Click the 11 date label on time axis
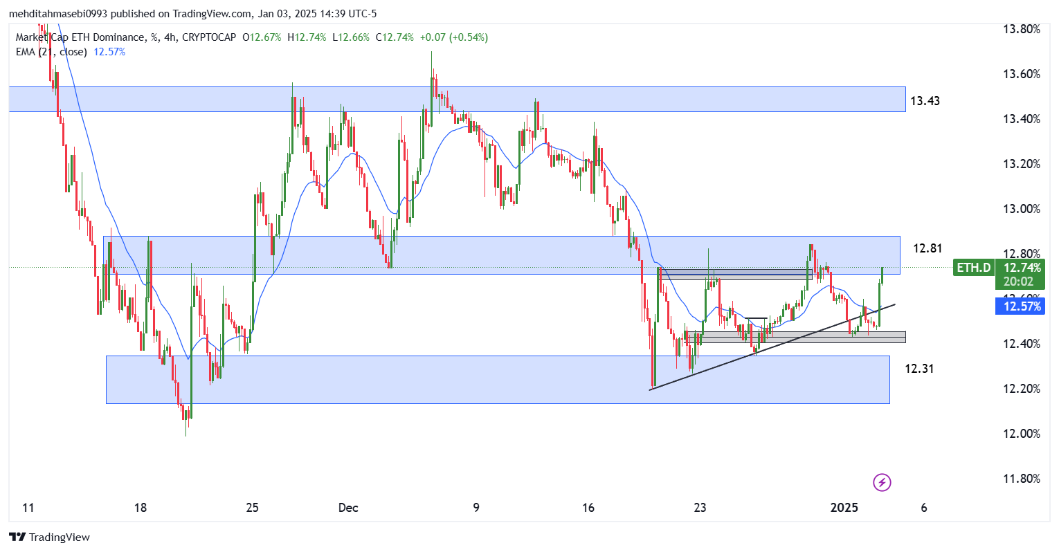The height and width of the screenshot is (552, 1059). (28, 508)
